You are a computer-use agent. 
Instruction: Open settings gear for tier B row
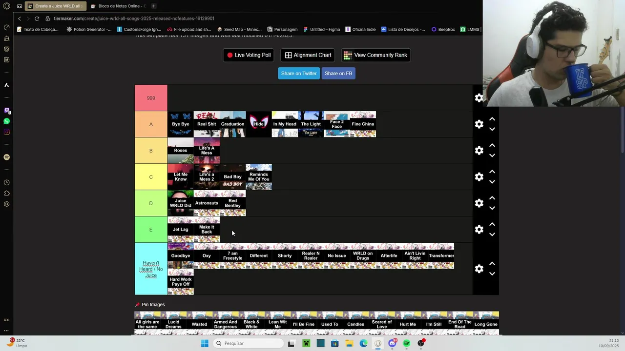coord(479,151)
